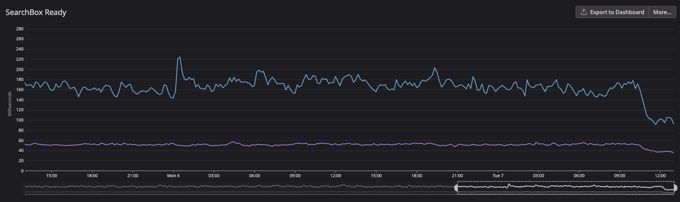Click the 100 y-axis value
The width and height of the screenshot is (680, 202).
(19, 120)
